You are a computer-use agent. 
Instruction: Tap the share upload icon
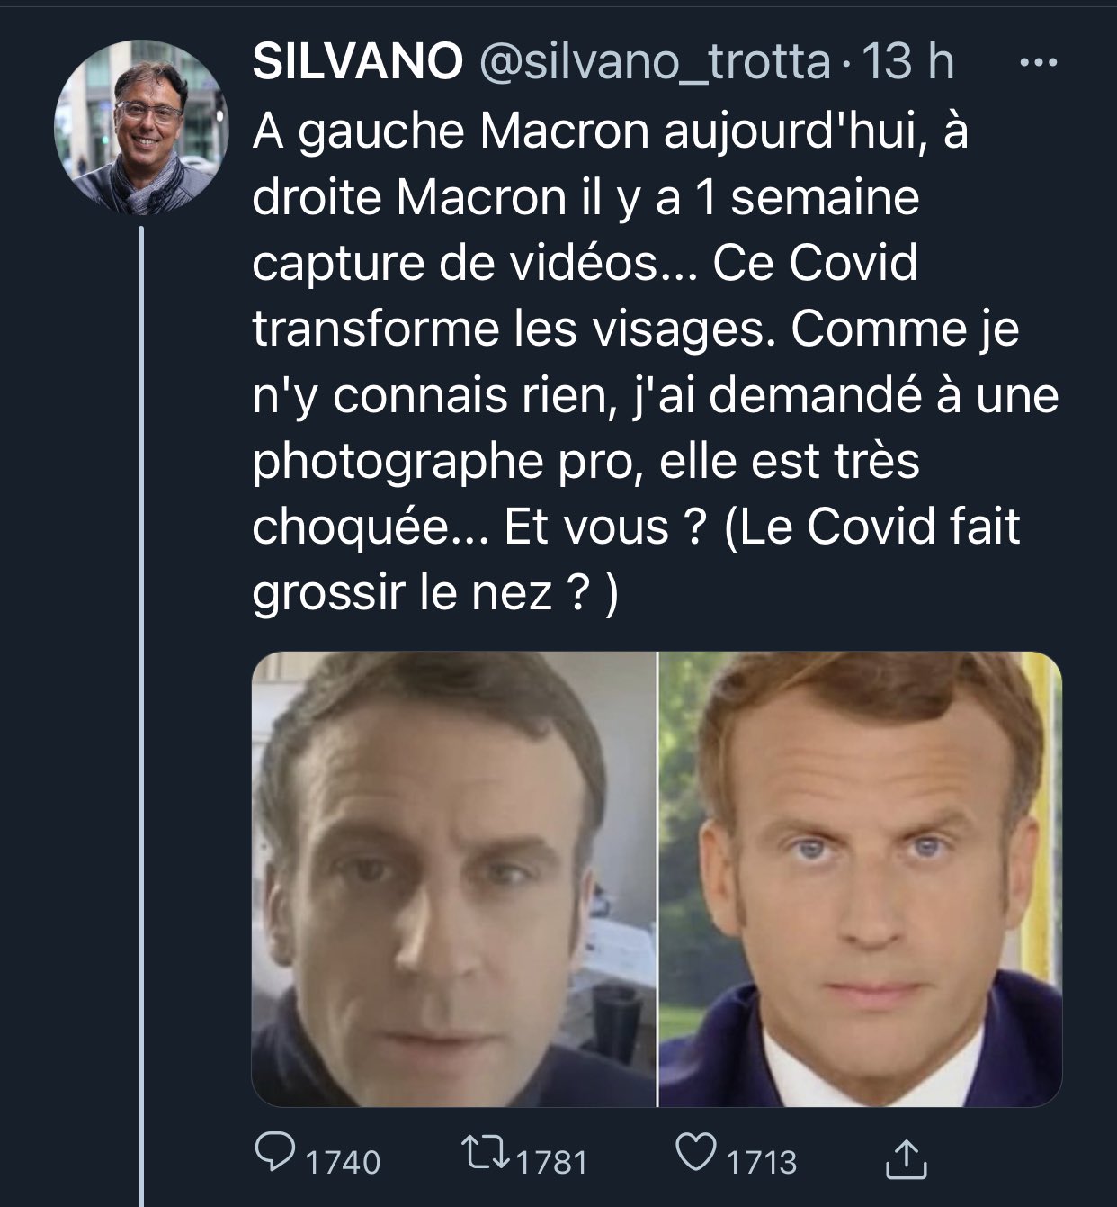pos(905,1158)
